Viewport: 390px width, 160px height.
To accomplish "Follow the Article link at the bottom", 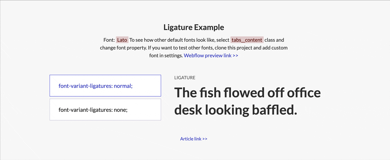I will point(190,139).
